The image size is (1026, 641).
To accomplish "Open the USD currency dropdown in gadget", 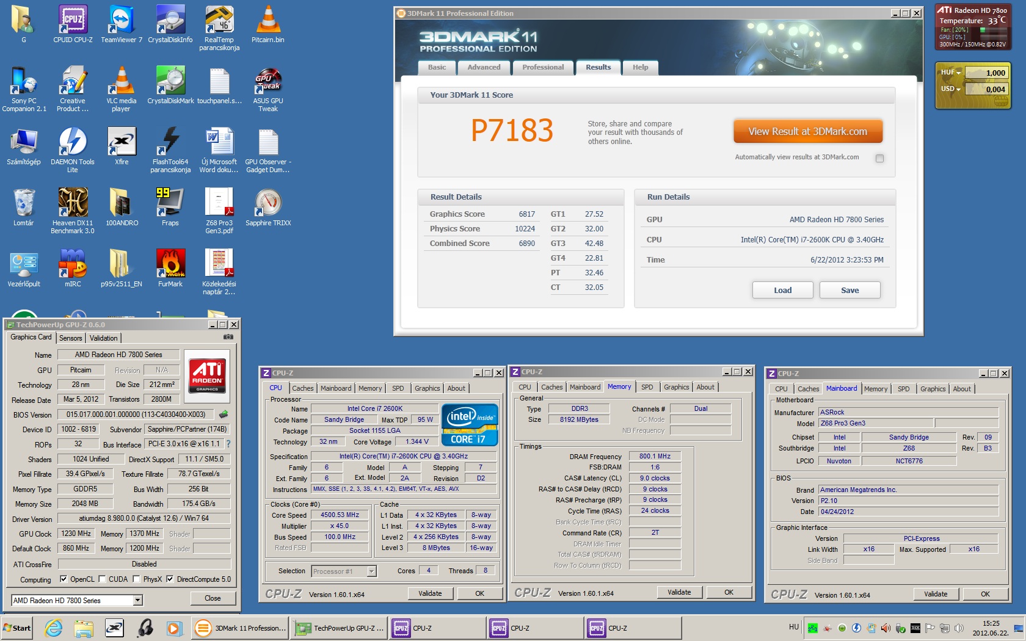I will [950, 89].
